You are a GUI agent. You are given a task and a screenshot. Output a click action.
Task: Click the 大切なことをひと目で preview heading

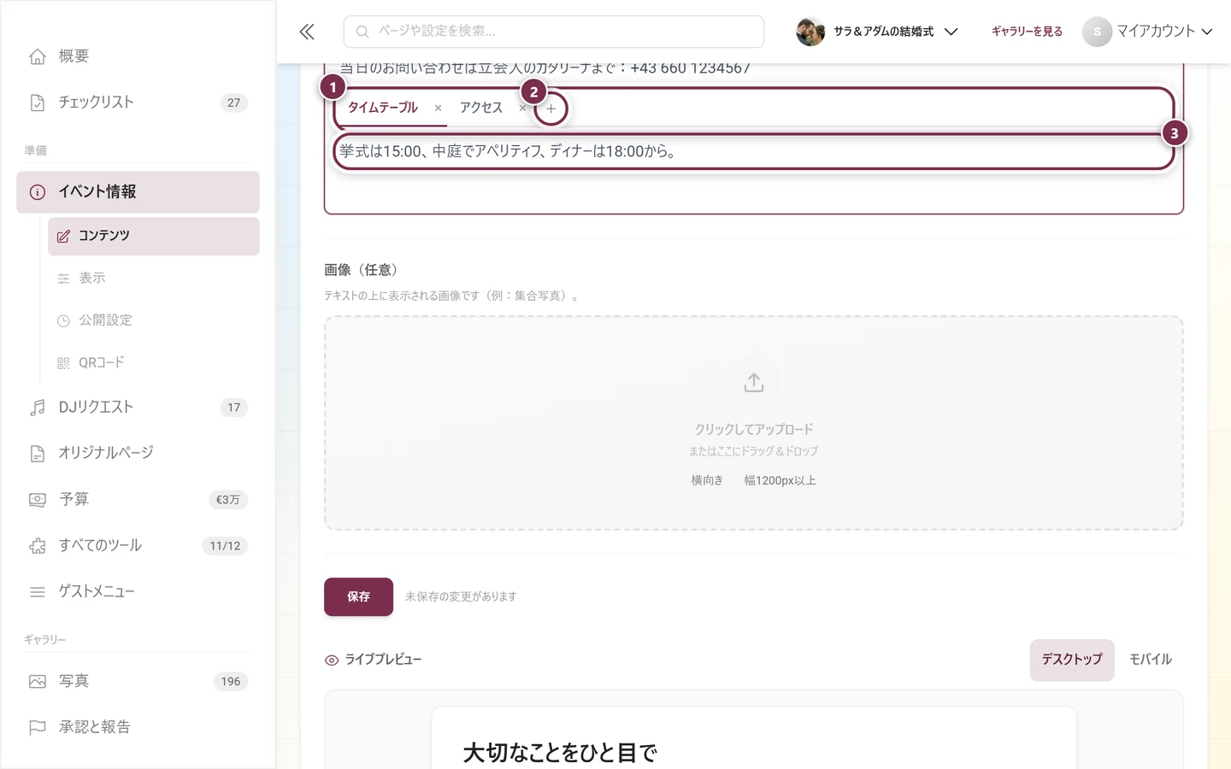(560, 753)
